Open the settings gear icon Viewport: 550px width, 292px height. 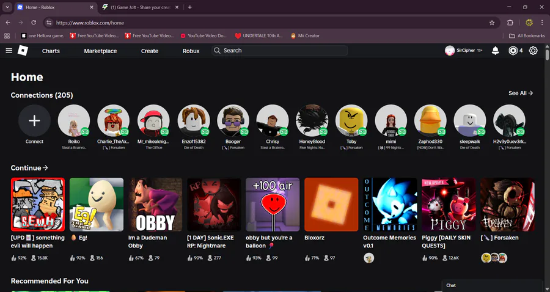point(533,51)
